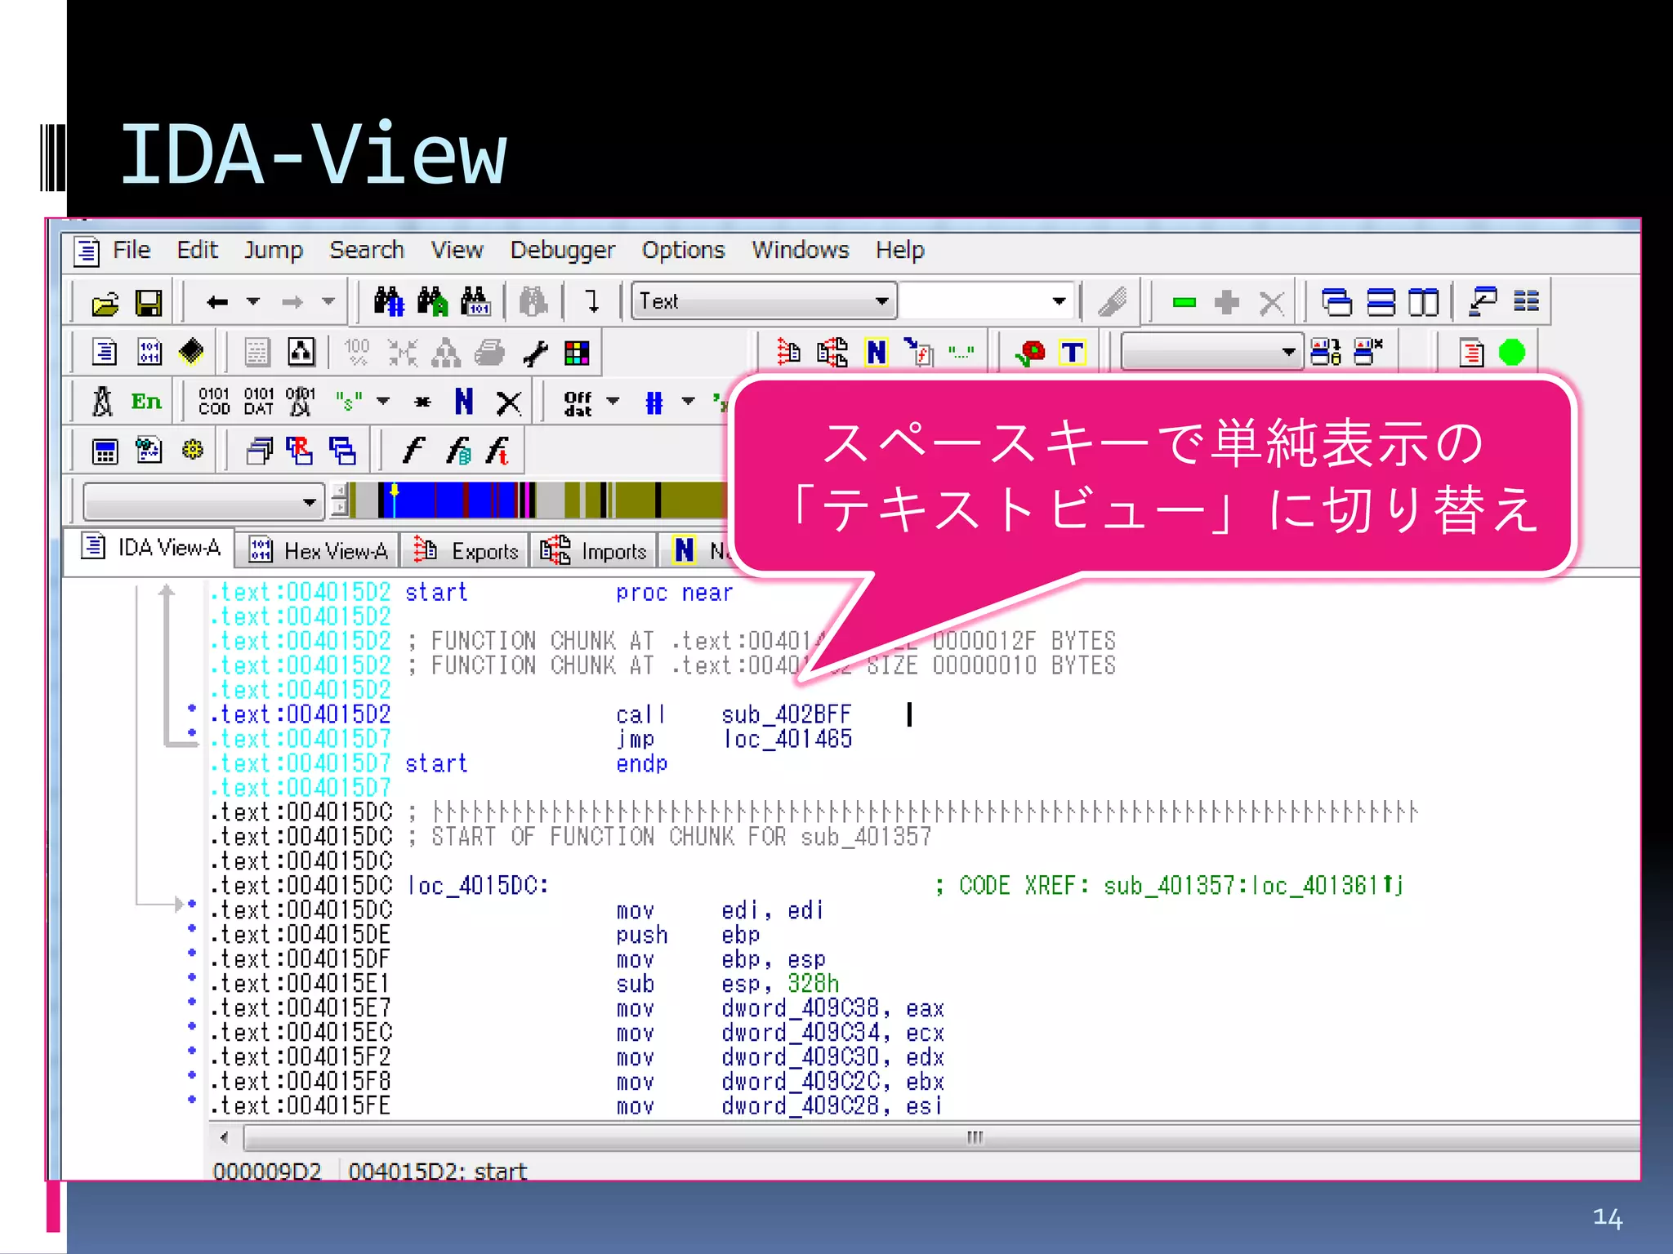
Task: Click the tile windows vertically icon
Action: [1423, 302]
